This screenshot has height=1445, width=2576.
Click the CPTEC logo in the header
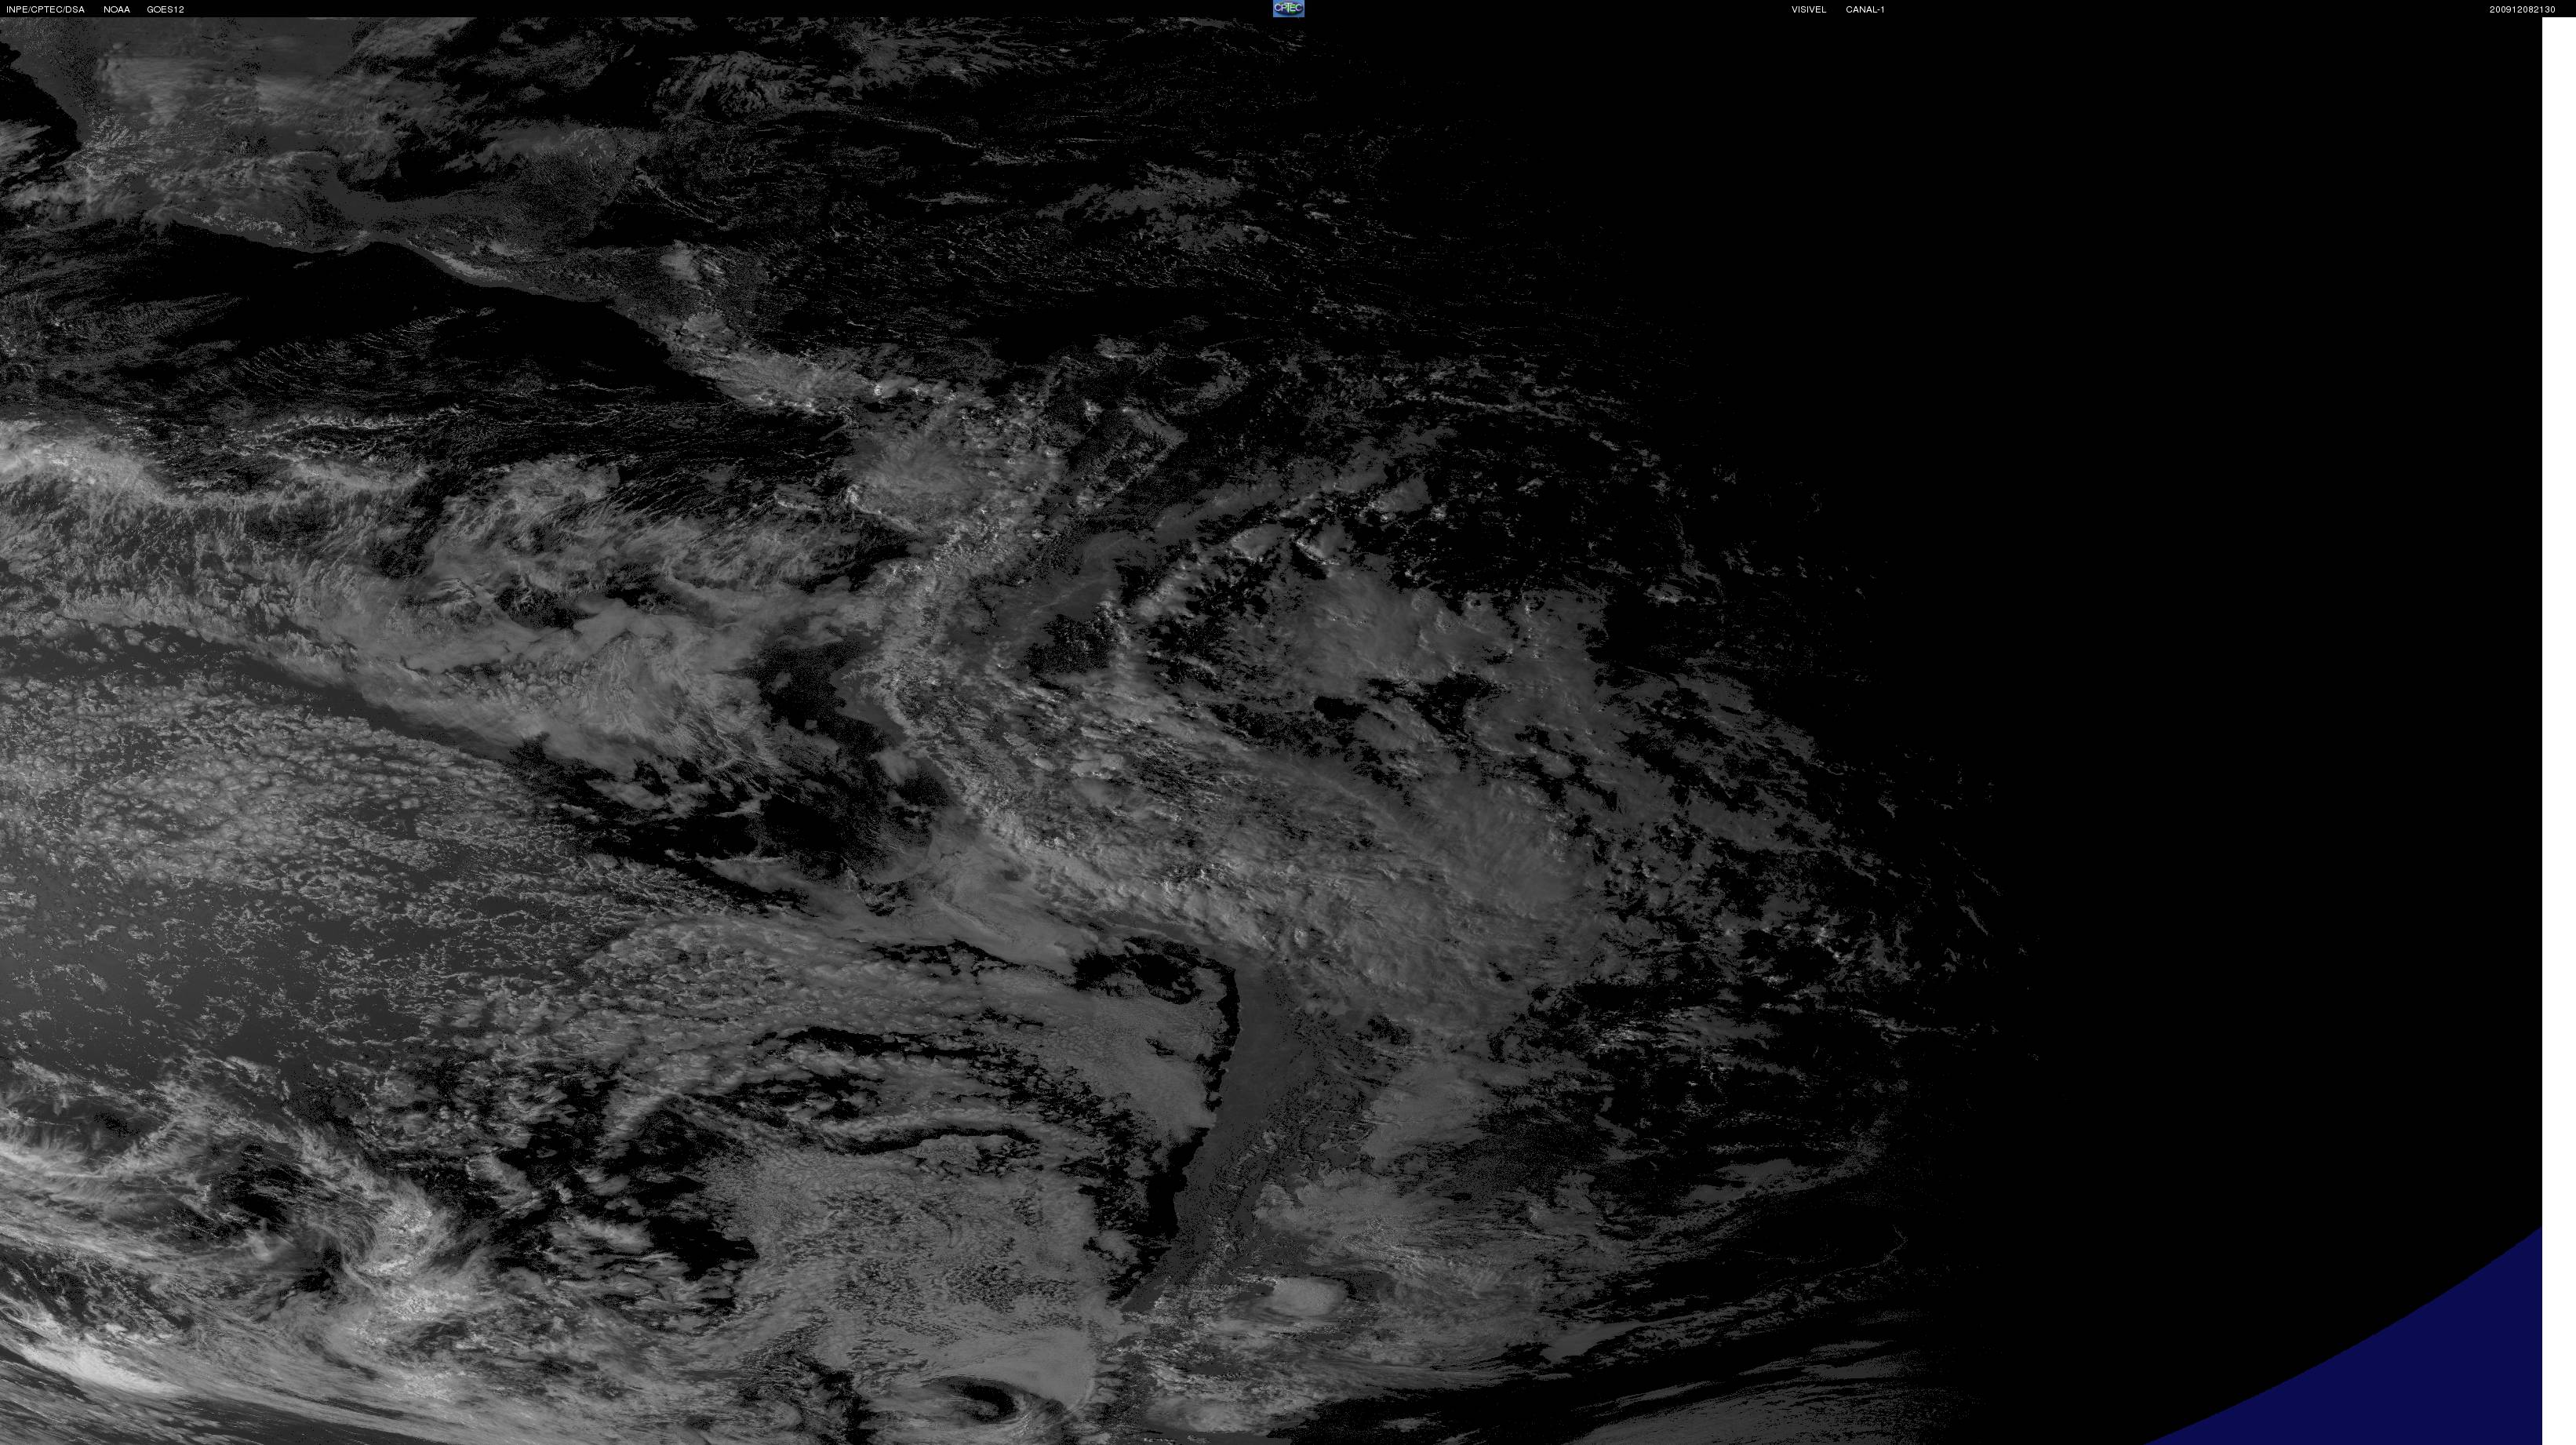pos(1288,8)
